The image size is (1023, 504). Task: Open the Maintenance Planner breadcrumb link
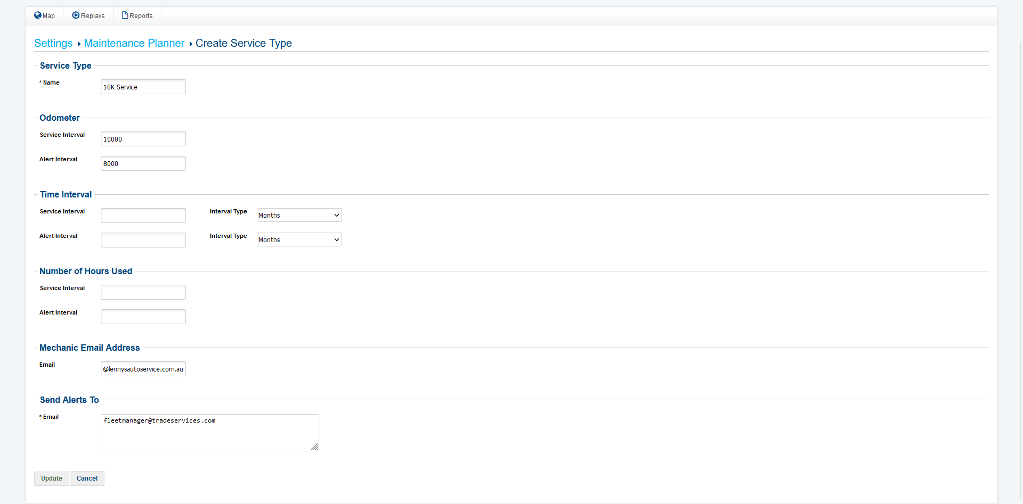pyautogui.click(x=134, y=43)
